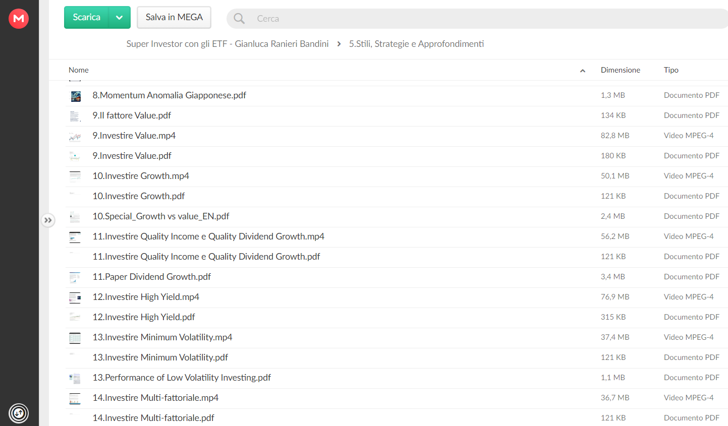Select 12.Investire High Yield.mp4 file name

(146, 297)
